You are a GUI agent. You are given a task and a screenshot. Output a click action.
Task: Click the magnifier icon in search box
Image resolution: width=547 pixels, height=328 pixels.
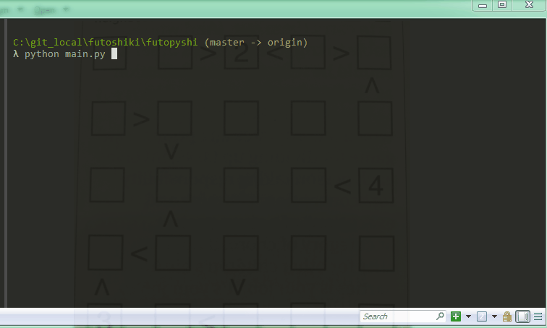coord(440,316)
